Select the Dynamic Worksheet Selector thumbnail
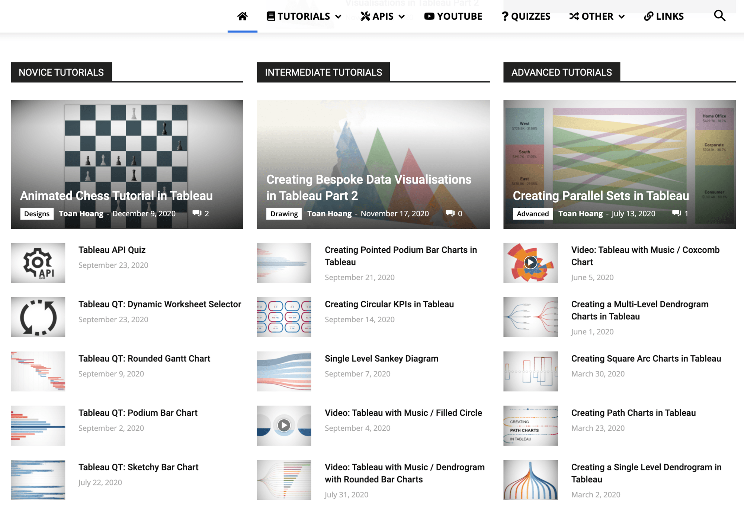Screen dimensions: 744x514 [x=38, y=317]
